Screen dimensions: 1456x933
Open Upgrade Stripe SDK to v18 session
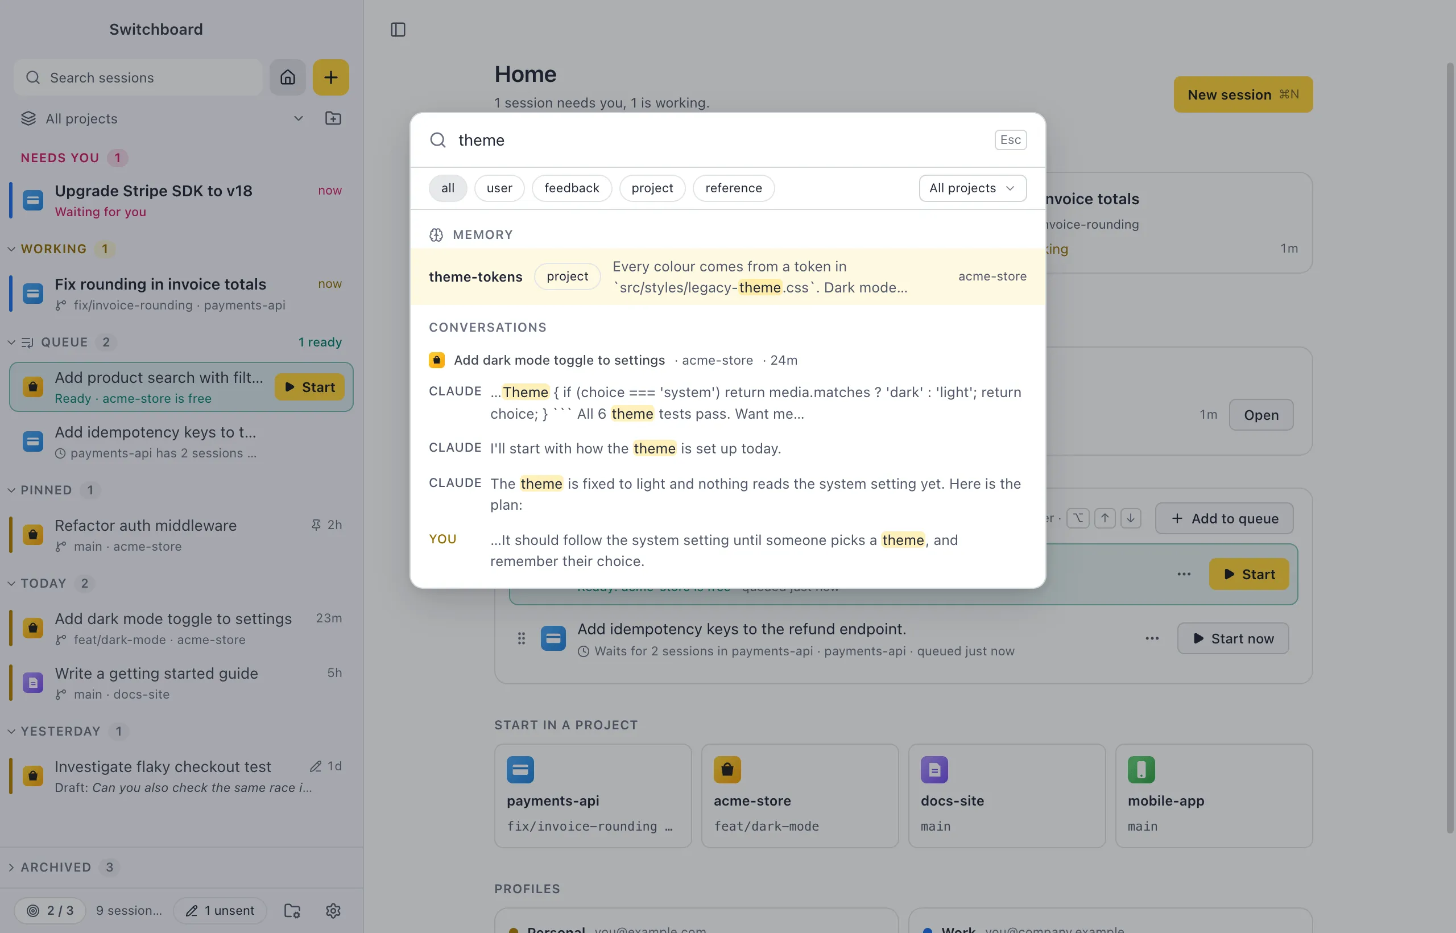point(181,200)
